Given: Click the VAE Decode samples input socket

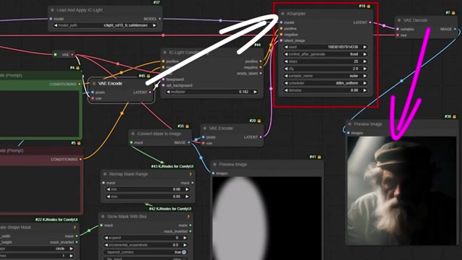Looking at the screenshot, I should (398, 29).
